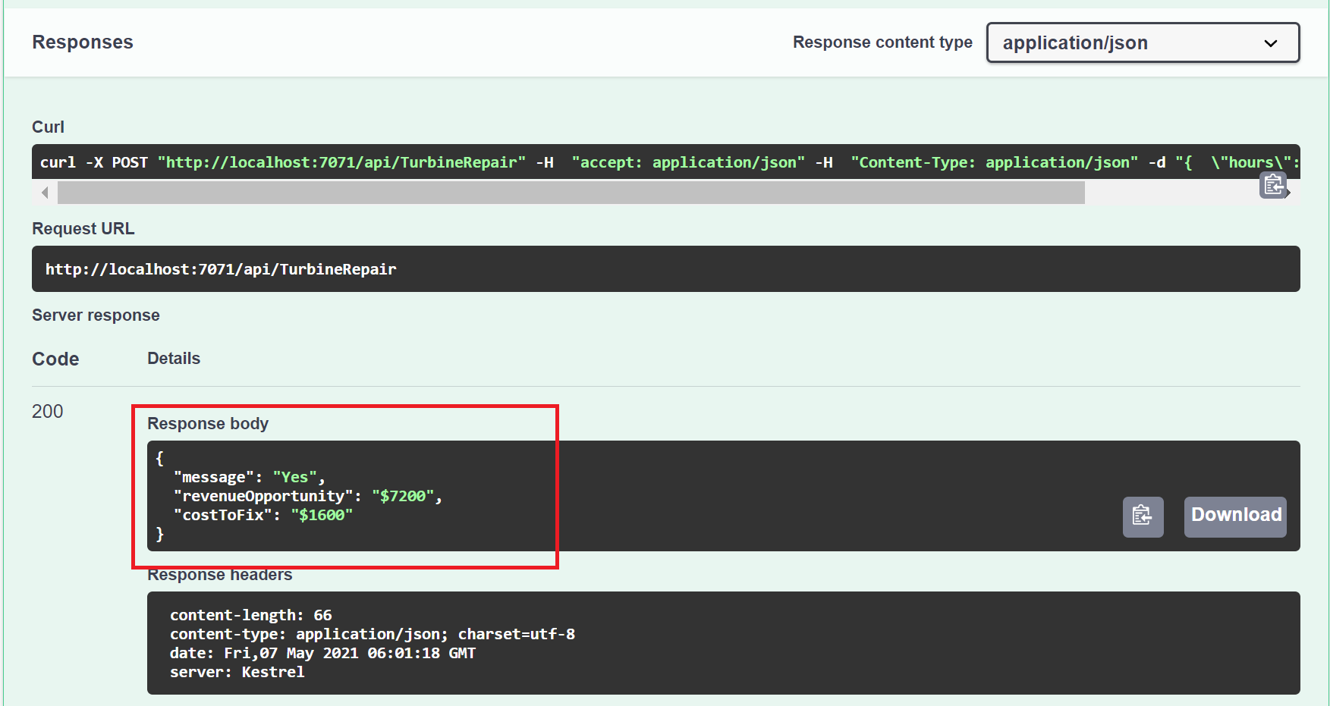Click the Details column header
The width and height of the screenshot is (1330, 706).
click(x=173, y=358)
